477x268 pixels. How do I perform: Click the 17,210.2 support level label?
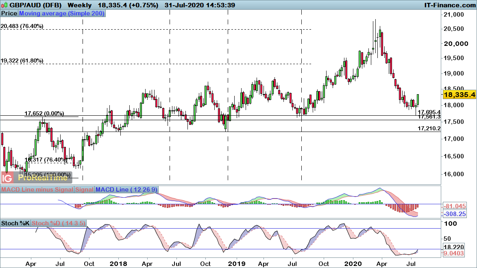coord(429,129)
